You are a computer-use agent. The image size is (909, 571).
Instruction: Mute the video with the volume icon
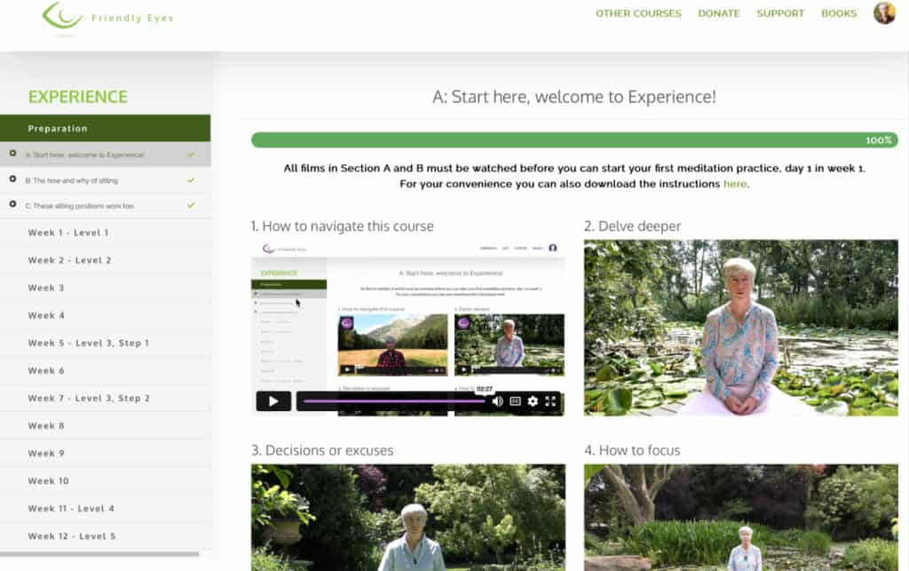coord(497,401)
